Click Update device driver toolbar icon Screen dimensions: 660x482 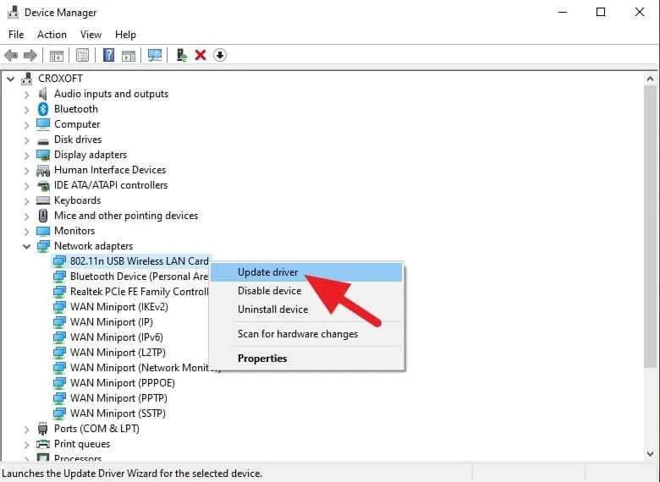click(181, 55)
